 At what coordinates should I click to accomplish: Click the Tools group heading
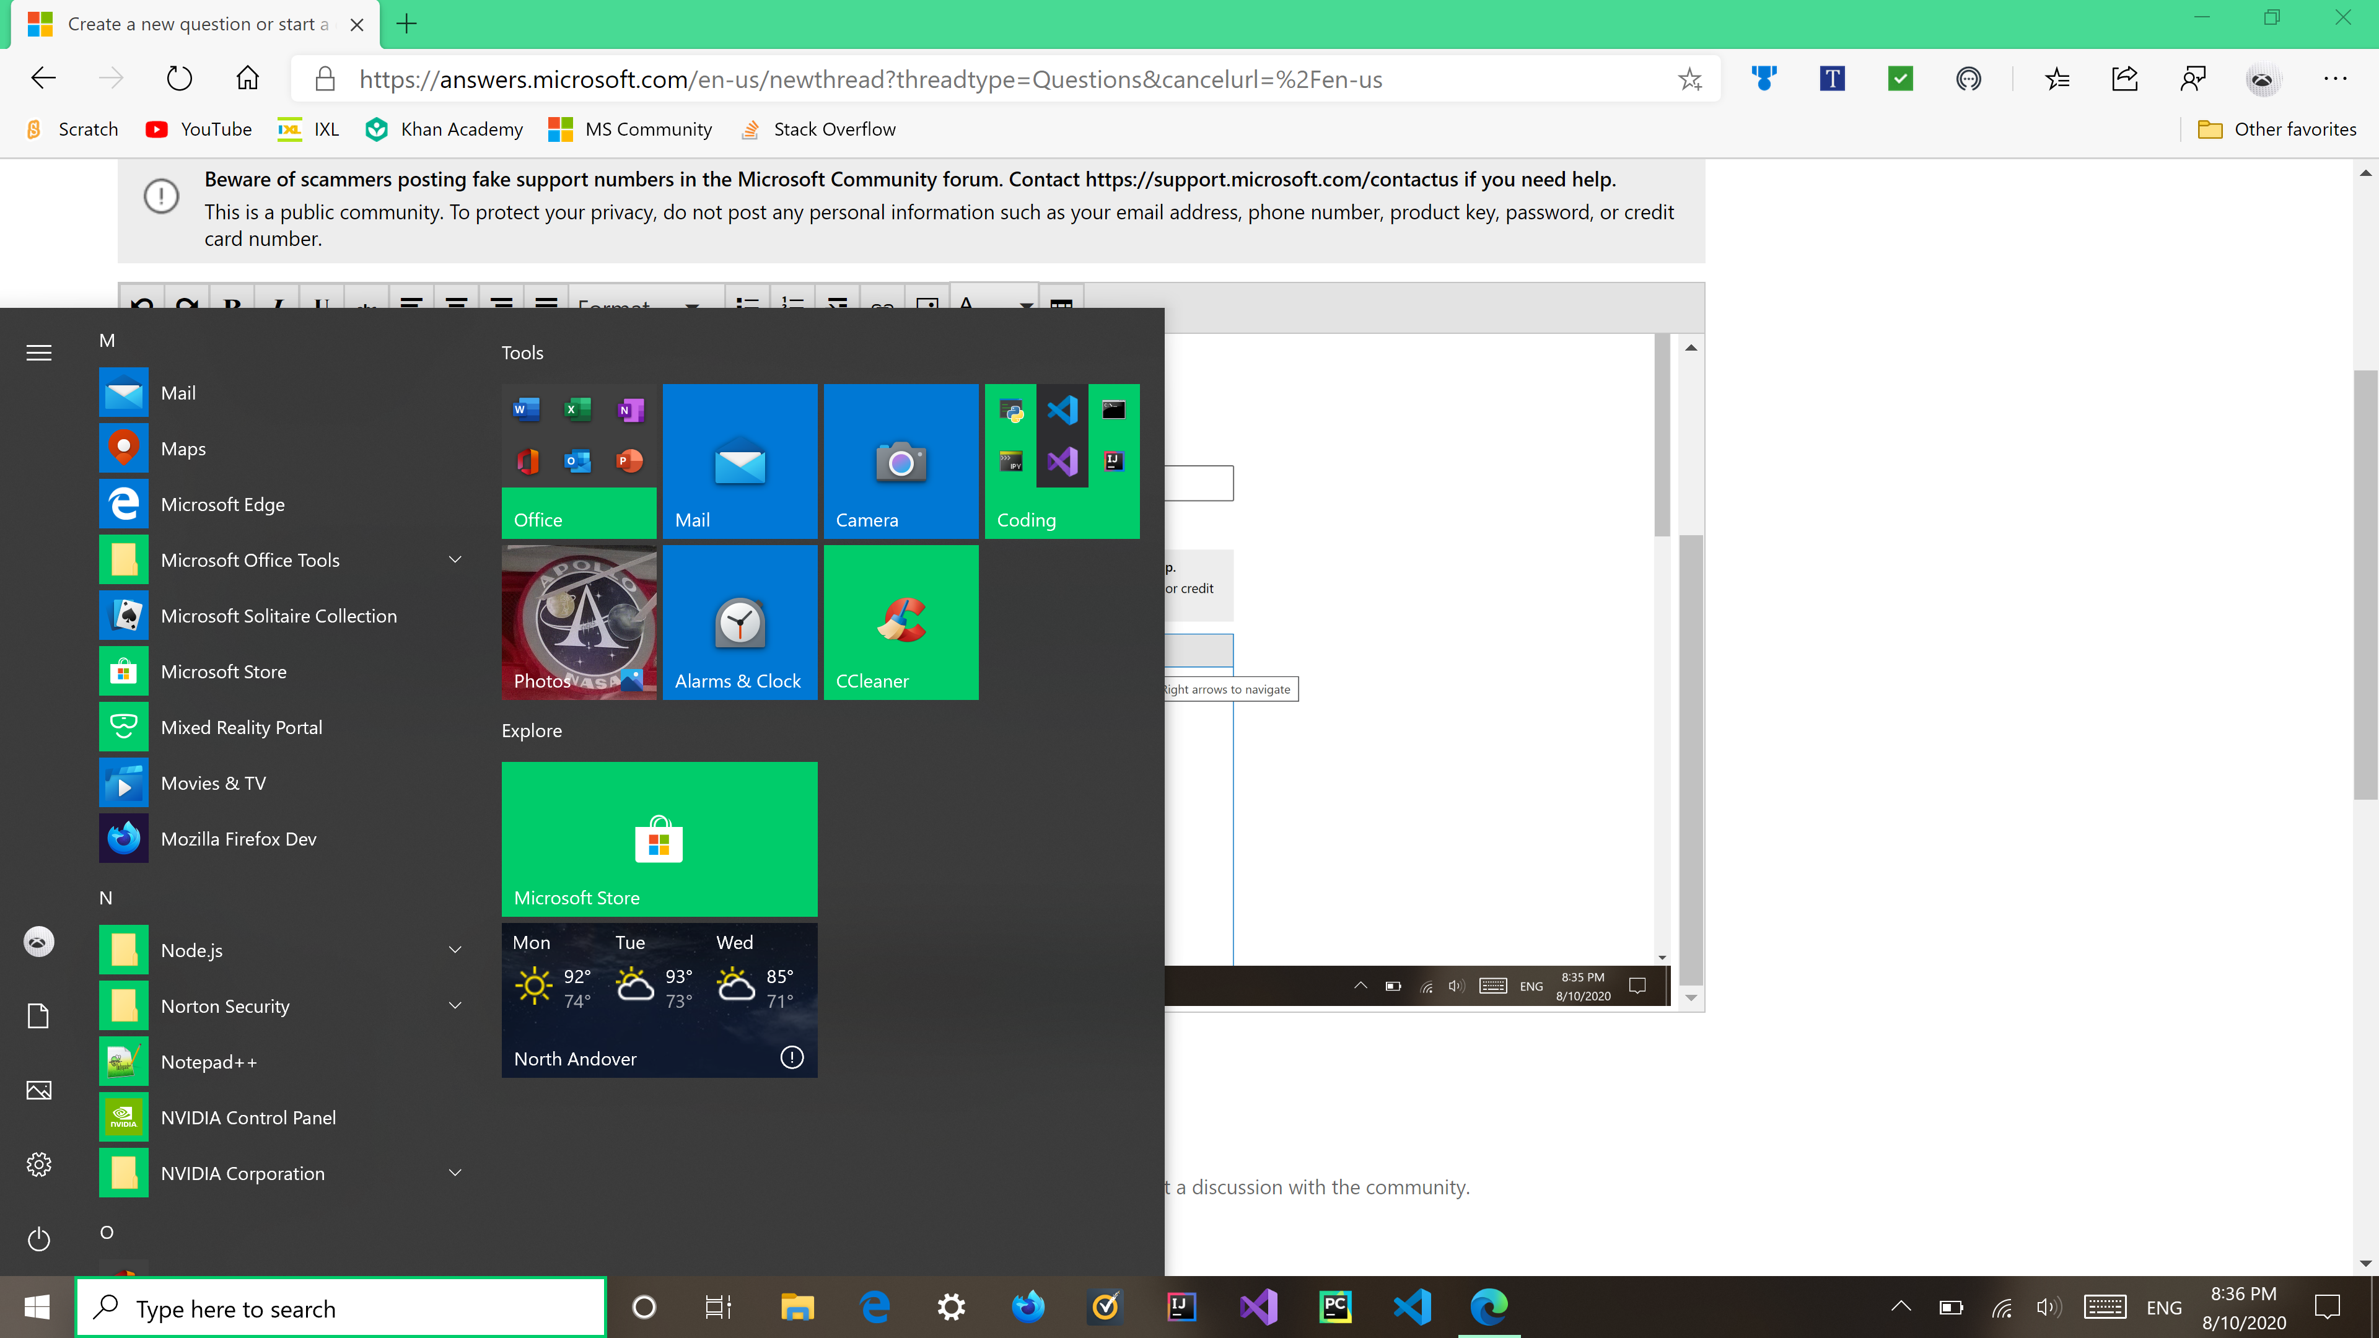tap(522, 352)
